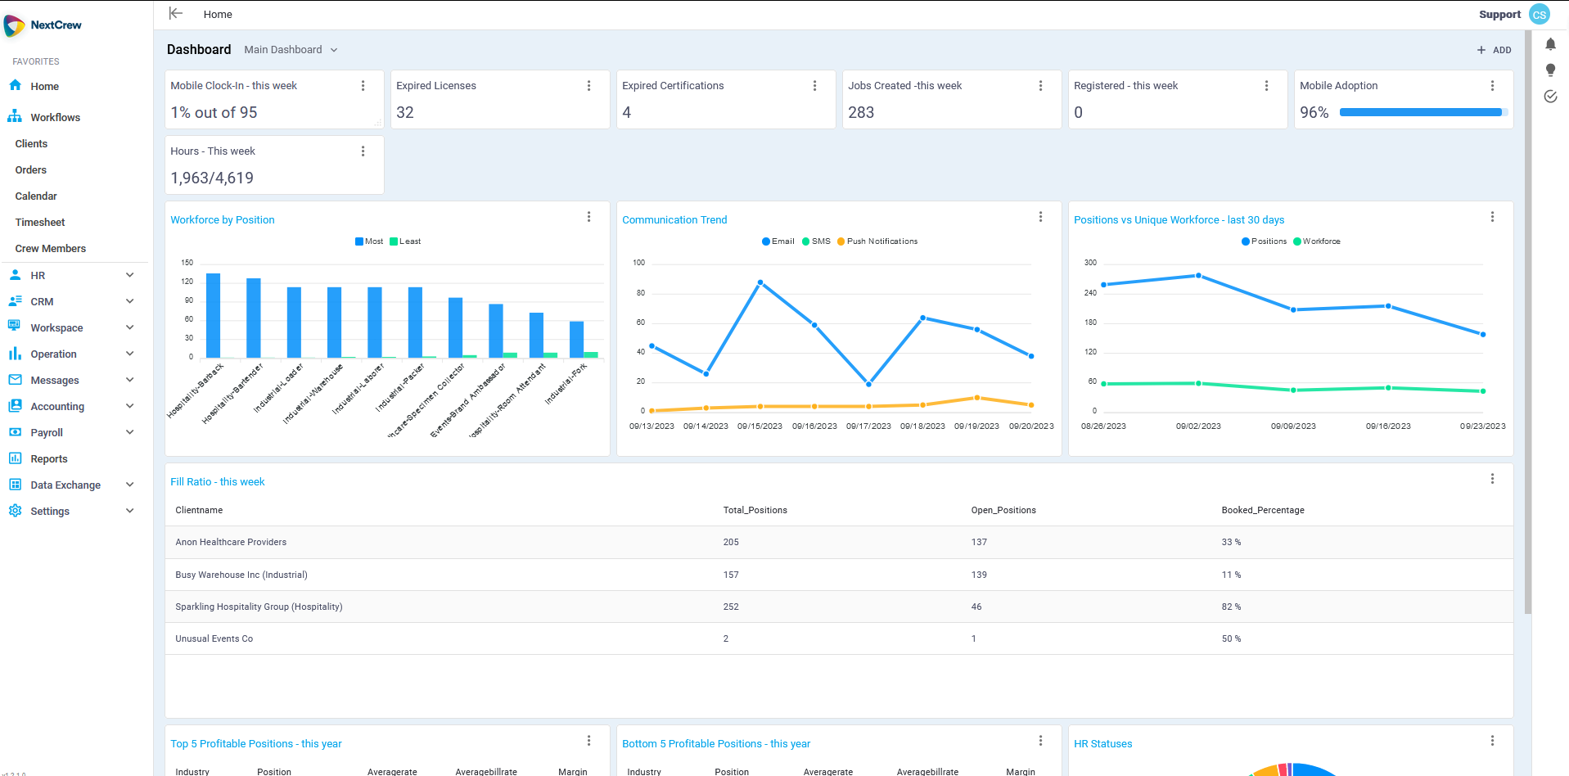Open options menu for Expired Certifications card
Image resolution: width=1569 pixels, height=776 pixels.
815,86
